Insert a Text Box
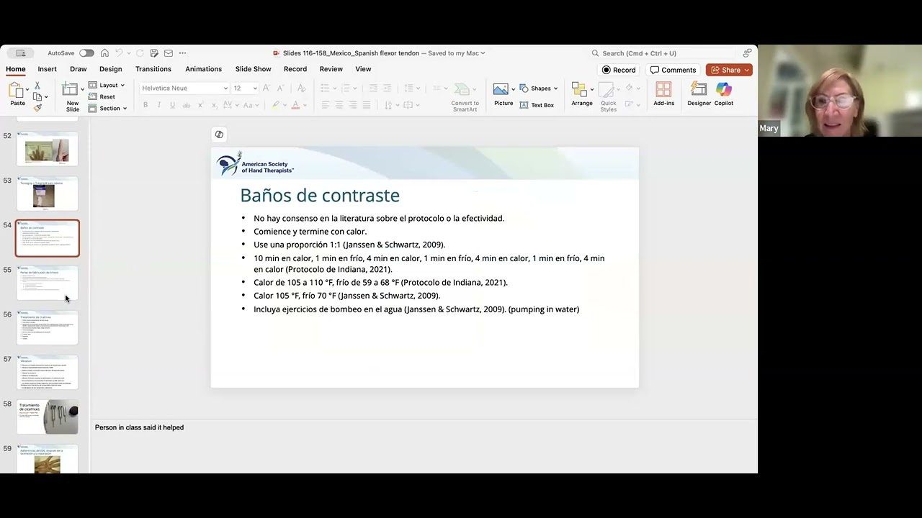The height and width of the screenshot is (518, 922). click(535, 105)
